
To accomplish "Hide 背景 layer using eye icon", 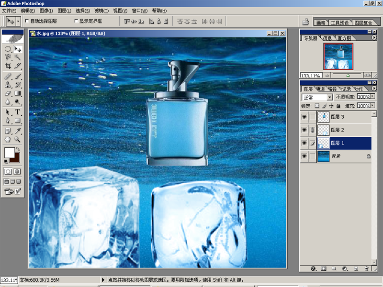I will click(304, 156).
